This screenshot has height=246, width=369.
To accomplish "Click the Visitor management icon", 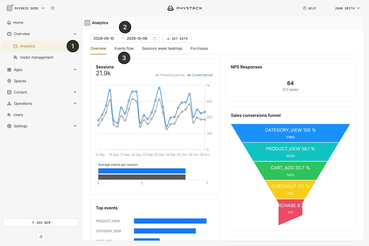I will 15,57.
